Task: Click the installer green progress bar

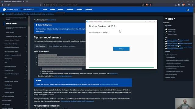Action: click(x=121, y=68)
